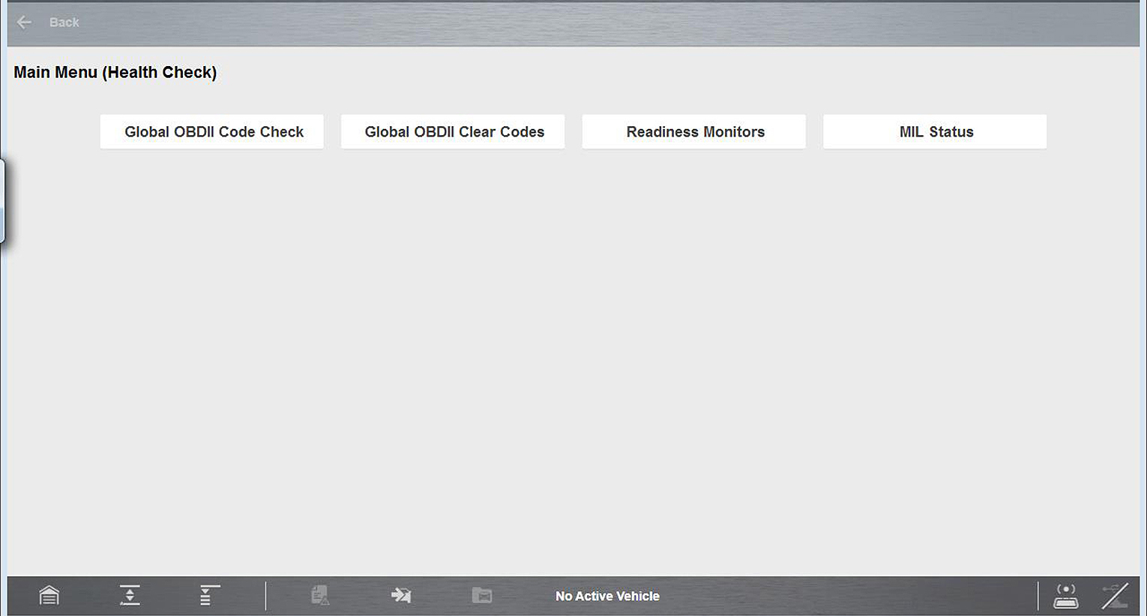Click the Main Menu (Health Check) title
1147x616 pixels.
click(115, 72)
